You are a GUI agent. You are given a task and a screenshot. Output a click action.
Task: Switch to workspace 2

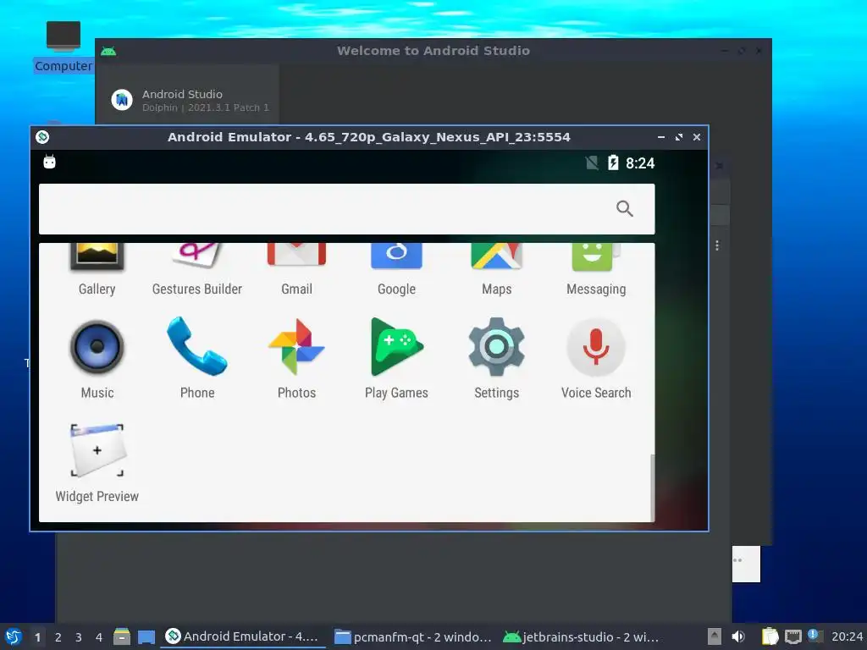point(58,637)
